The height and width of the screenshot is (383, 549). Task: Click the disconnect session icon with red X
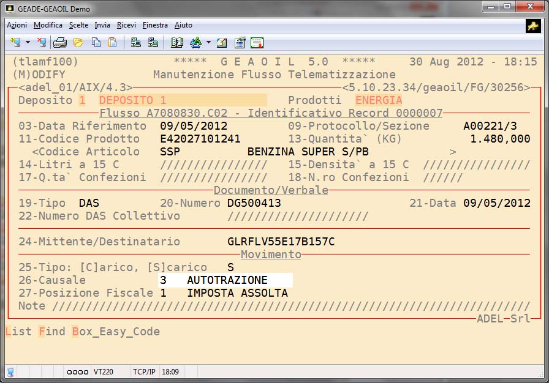coord(41,42)
